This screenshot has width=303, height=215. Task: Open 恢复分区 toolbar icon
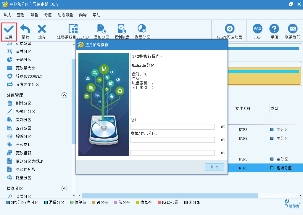point(142,32)
